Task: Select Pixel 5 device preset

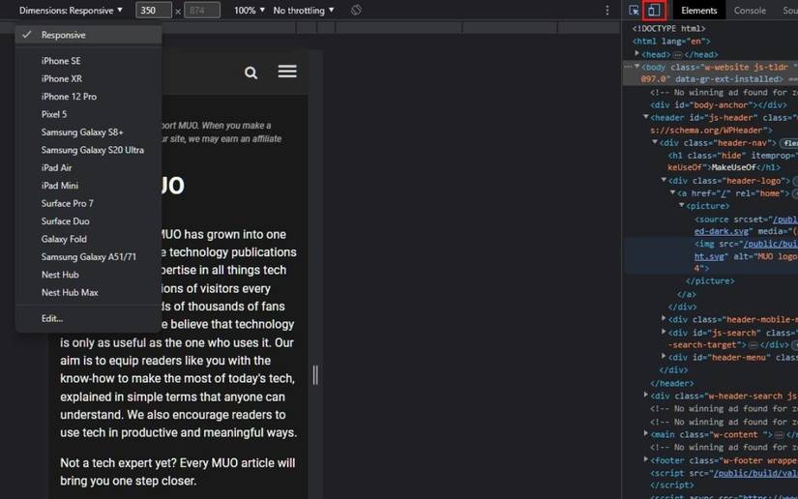Action: pyautogui.click(x=89, y=114)
